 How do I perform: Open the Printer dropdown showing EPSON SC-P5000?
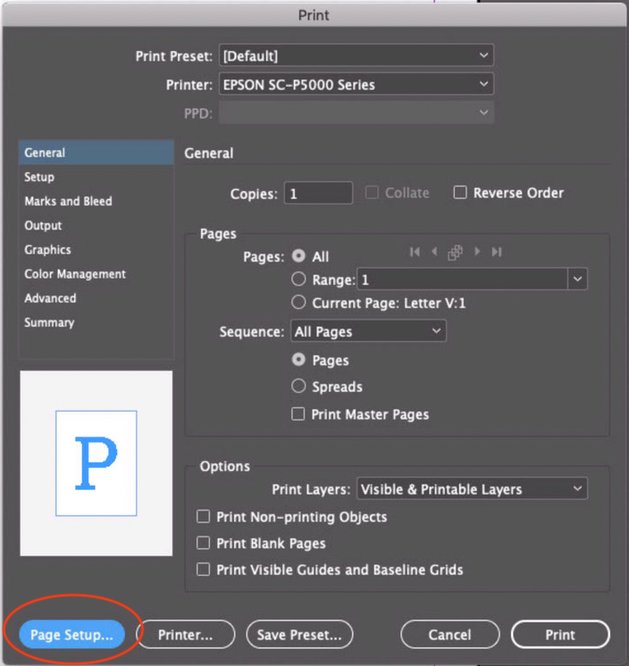(x=356, y=85)
